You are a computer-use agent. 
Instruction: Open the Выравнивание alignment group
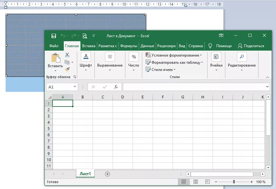click(110, 62)
